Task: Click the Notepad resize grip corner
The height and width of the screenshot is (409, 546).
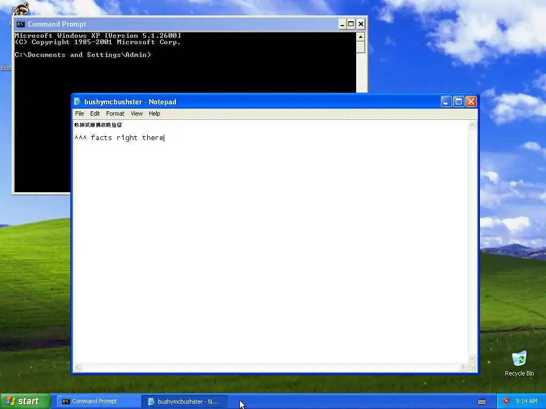Action: [472, 367]
